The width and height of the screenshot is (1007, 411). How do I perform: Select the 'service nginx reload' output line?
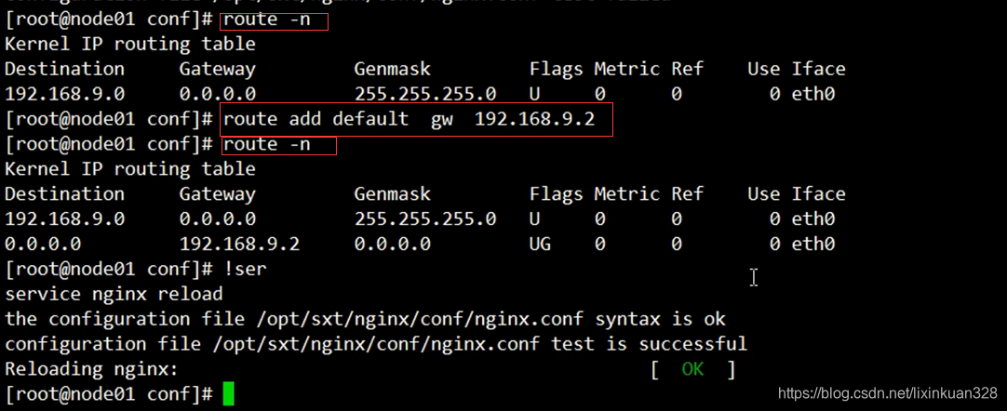point(114,295)
